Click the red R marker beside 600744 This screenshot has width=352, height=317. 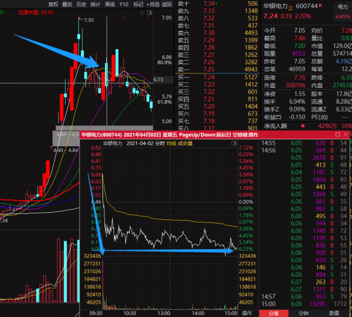click(320, 5)
